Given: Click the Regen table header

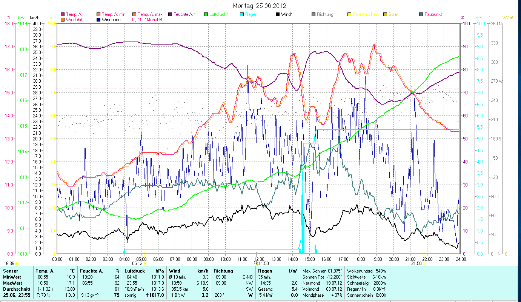Looking at the screenshot, I should (266, 271).
